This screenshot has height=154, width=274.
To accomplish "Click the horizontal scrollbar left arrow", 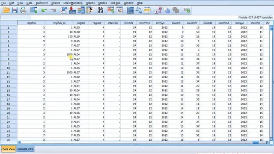I will click(19, 142).
